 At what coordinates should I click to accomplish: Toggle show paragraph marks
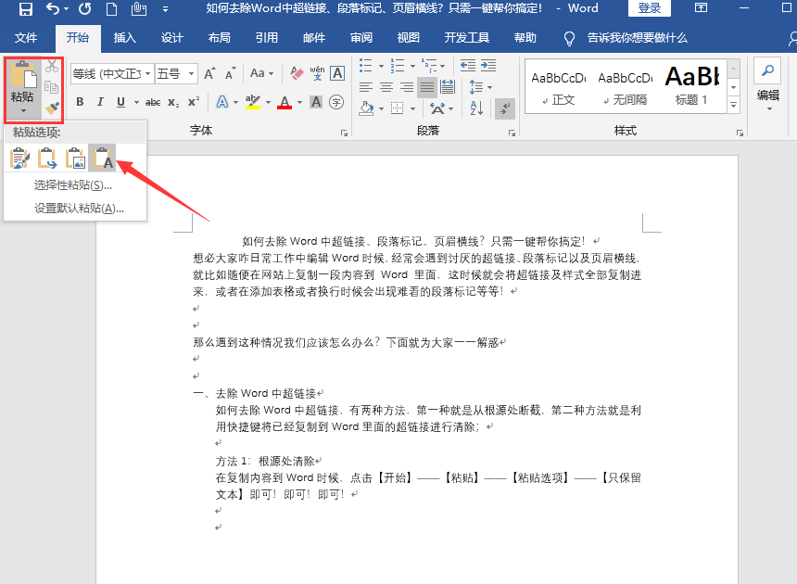(x=505, y=108)
